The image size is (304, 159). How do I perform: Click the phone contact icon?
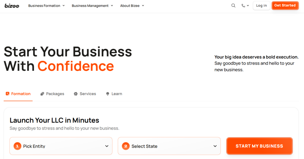coord(243,6)
